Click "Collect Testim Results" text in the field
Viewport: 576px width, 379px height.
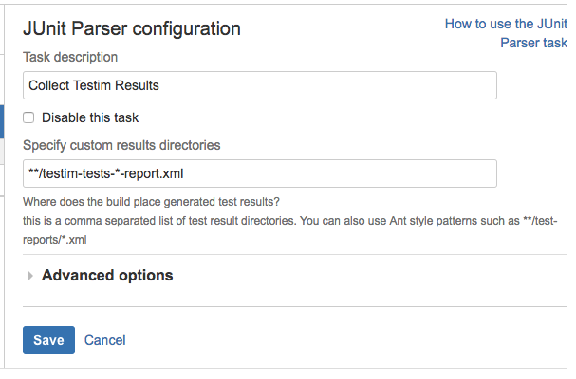(94, 85)
